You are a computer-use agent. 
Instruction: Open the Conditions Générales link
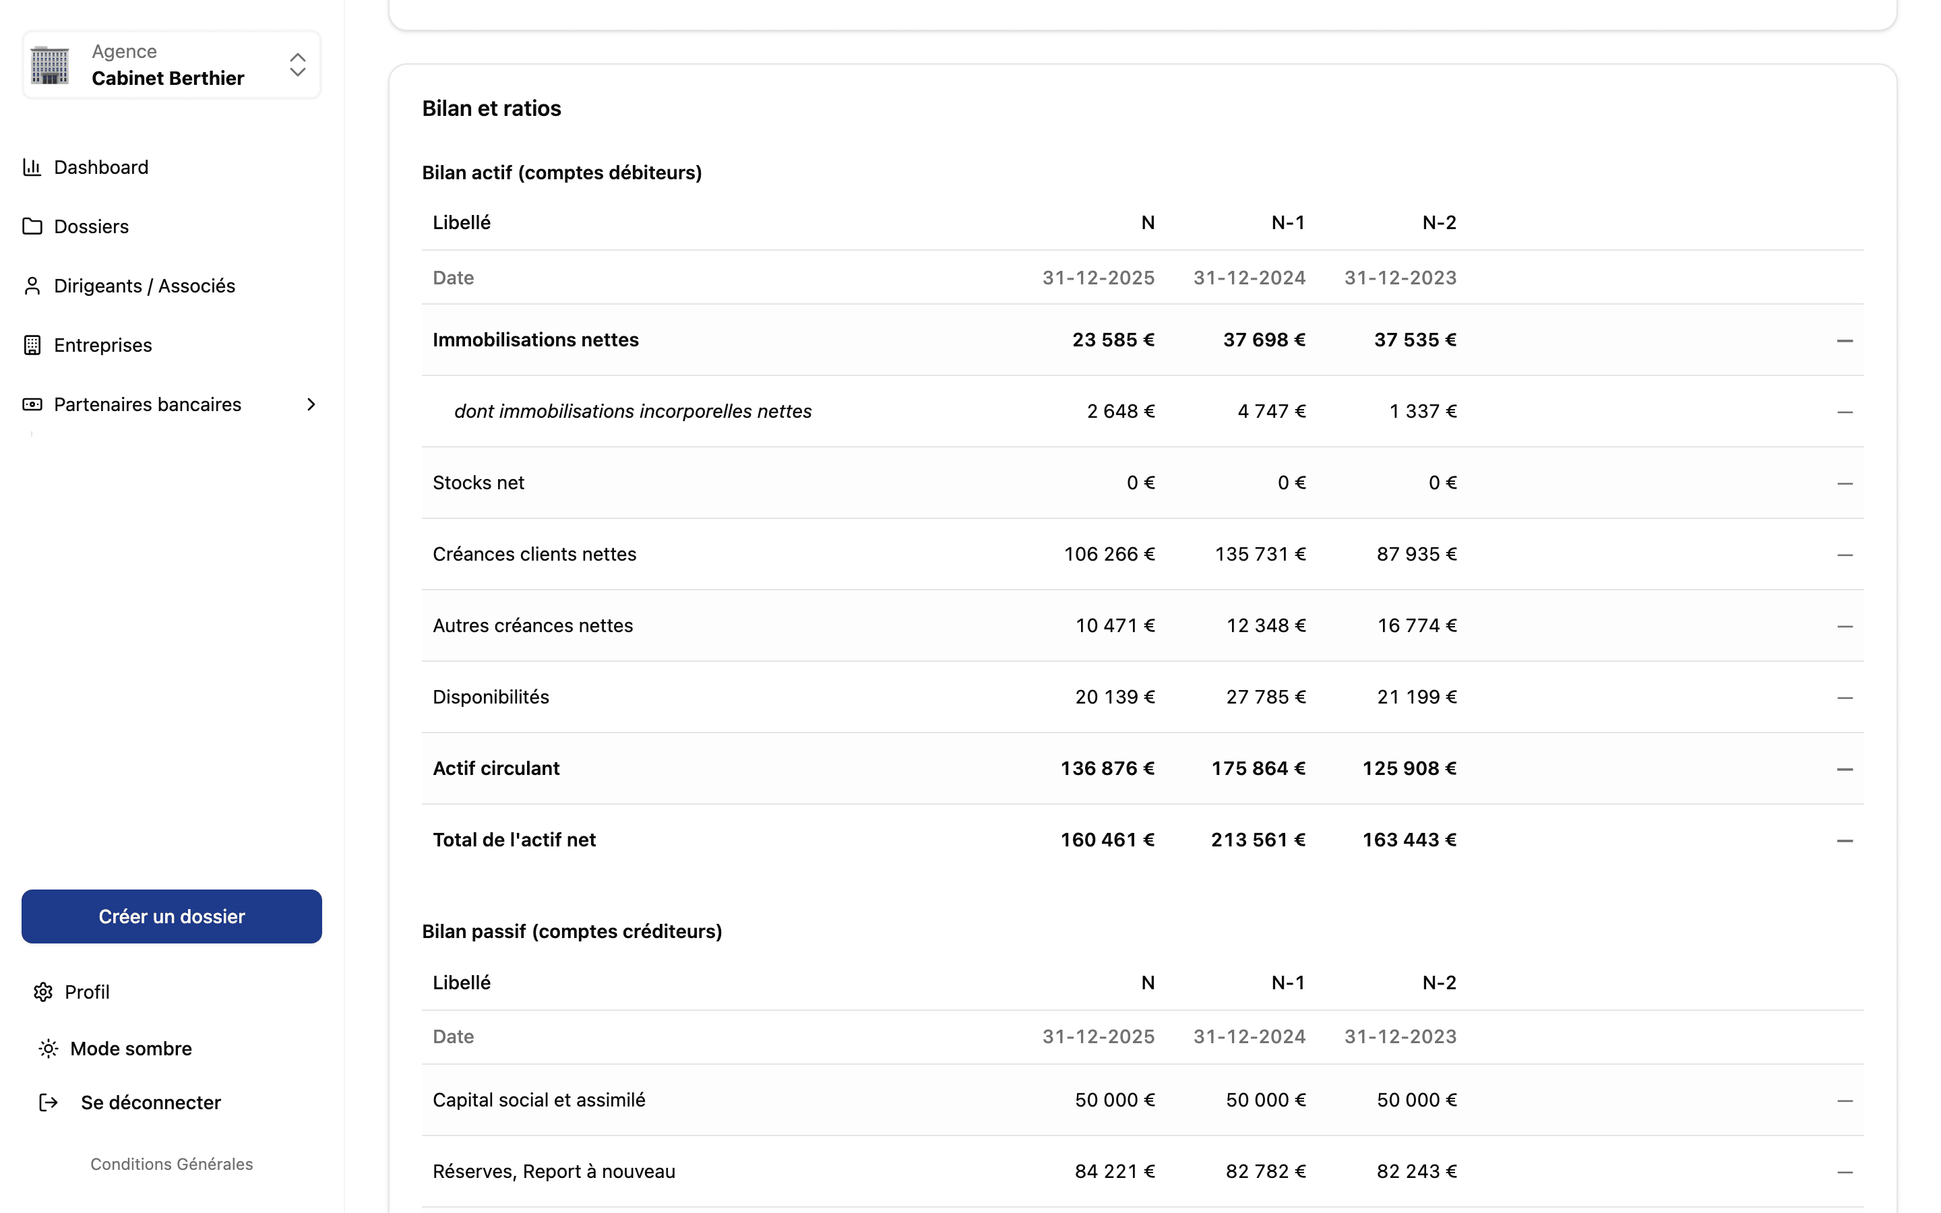[172, 1164]
